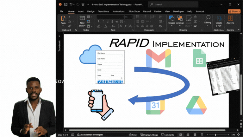The image size is (243, 137).
Task: Click the Save icon in title bar
Action: tap(66, 4)
